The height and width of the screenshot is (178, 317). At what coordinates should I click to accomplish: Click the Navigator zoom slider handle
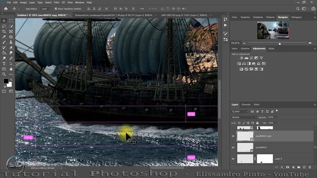click(280, 44)
